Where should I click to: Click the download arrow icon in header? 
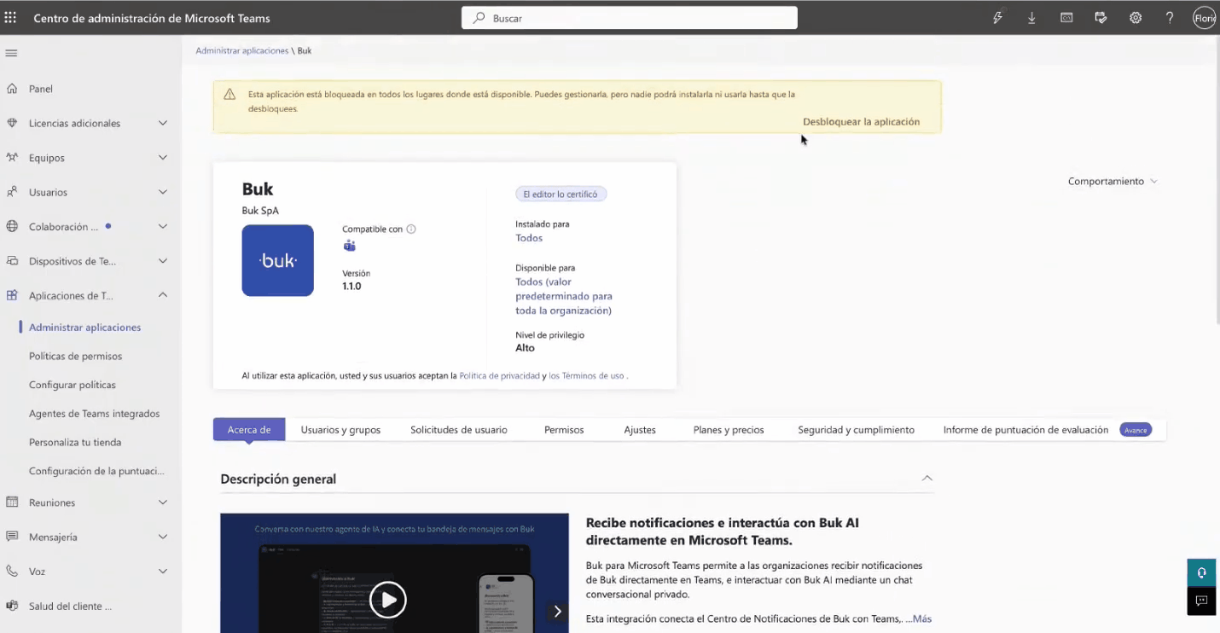click(1031, 18)
